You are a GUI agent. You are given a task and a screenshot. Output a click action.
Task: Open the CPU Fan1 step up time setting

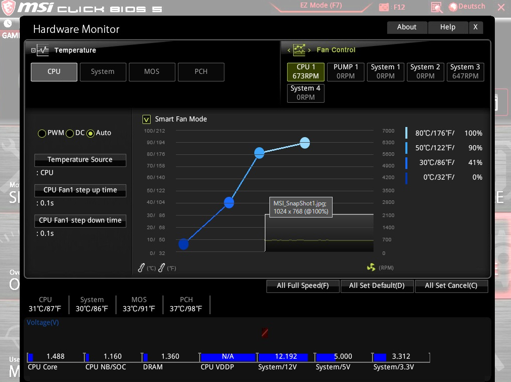(x=80, y=190)
